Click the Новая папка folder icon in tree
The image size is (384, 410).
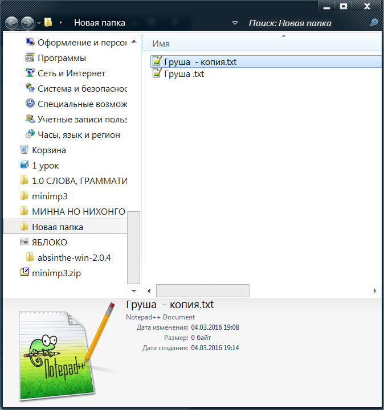(x=24, y=227)
